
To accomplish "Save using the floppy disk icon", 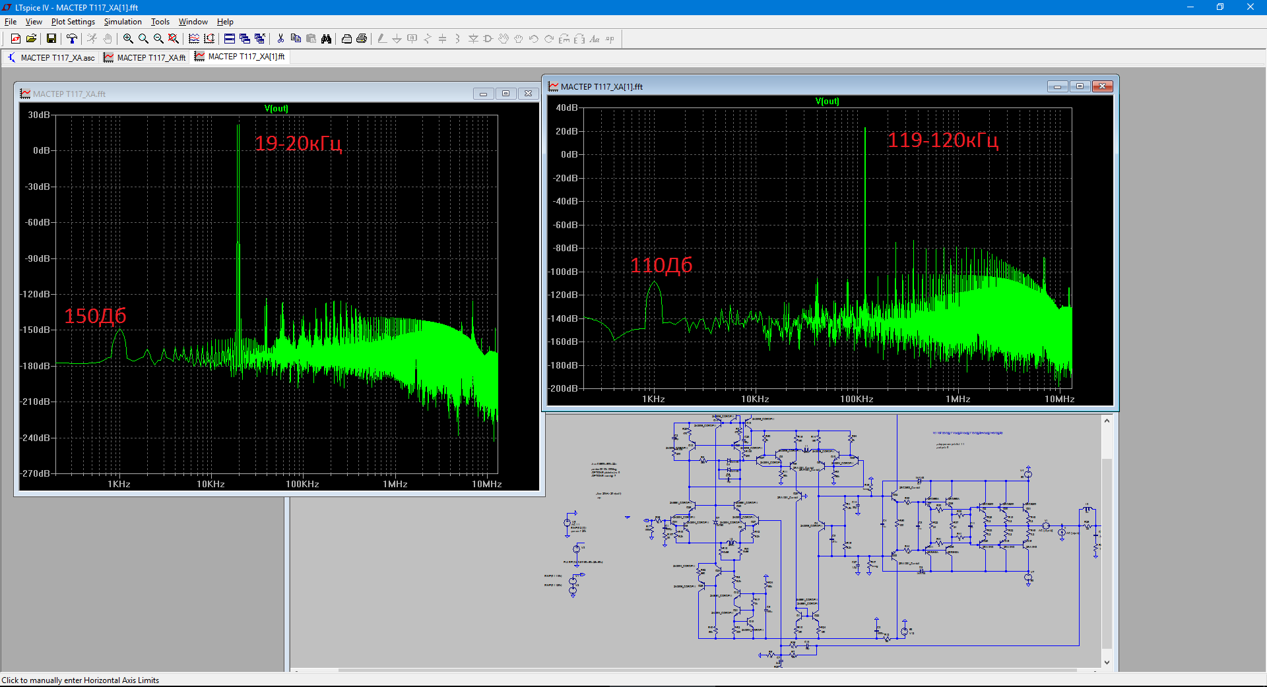I will (x=51, y=39).
